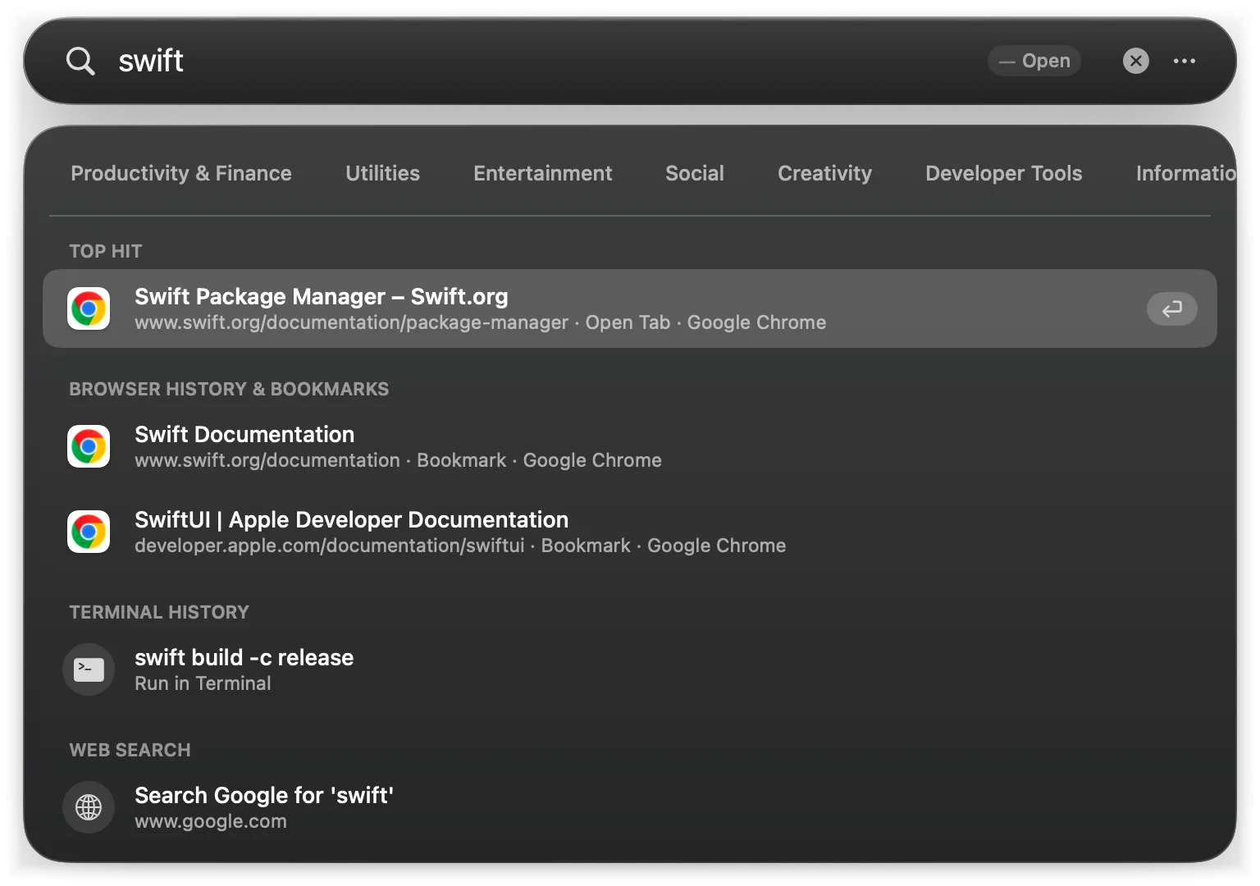Image resolution: width=1260 pixels, height=886 pixels.
Task: Open SwiftUI | Apple Developer Documentation result
Action: pyautogui.click(x=629, y=532)
